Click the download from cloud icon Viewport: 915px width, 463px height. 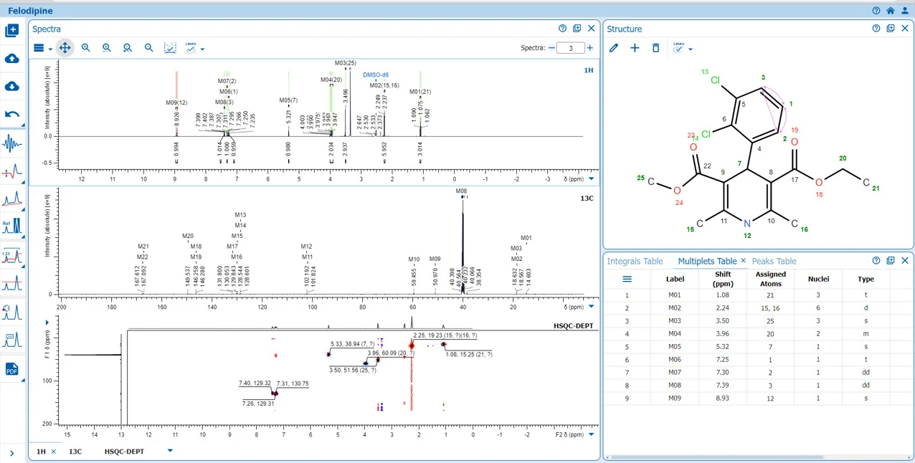tap(12, 87)
